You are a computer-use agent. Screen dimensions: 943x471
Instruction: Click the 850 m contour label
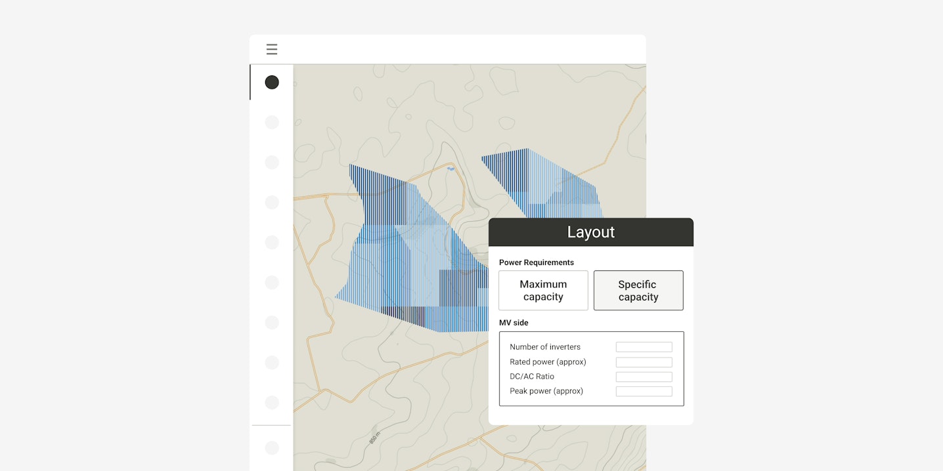tap(374, 438)
